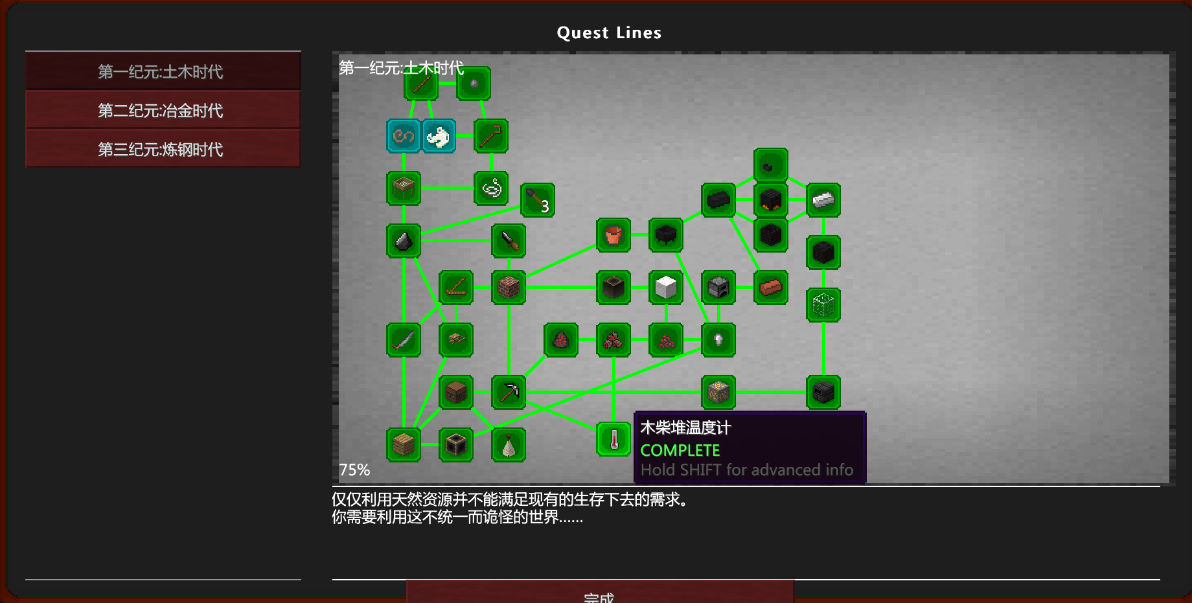Open the knife quest
The height and width of the screenshot is (603, 1192).
pos(509,241)
